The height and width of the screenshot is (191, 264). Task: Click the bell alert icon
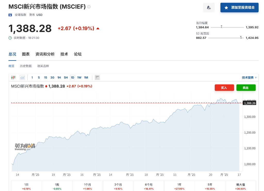pos(209,8)
